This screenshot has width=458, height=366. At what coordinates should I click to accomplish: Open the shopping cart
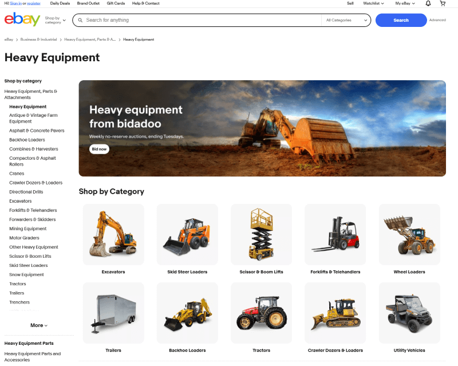point(443,3)
